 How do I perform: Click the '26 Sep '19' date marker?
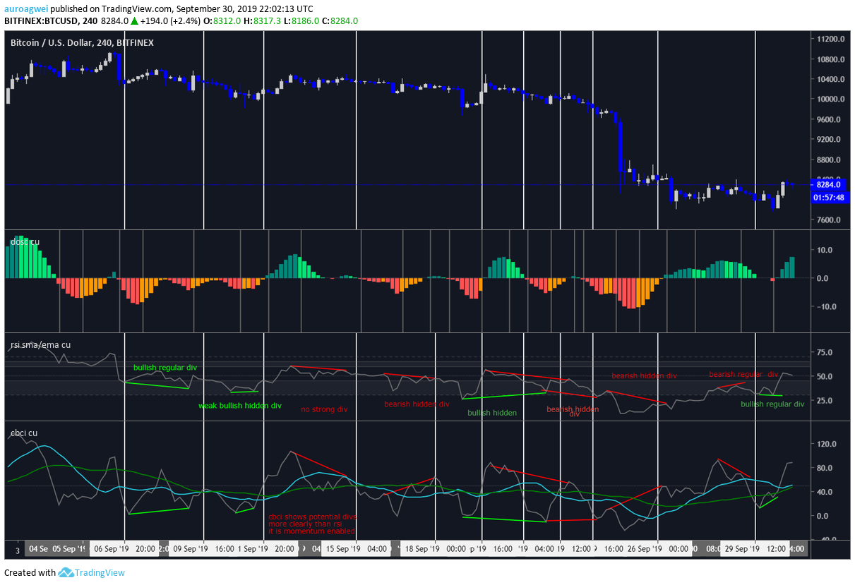pos(643,548)
